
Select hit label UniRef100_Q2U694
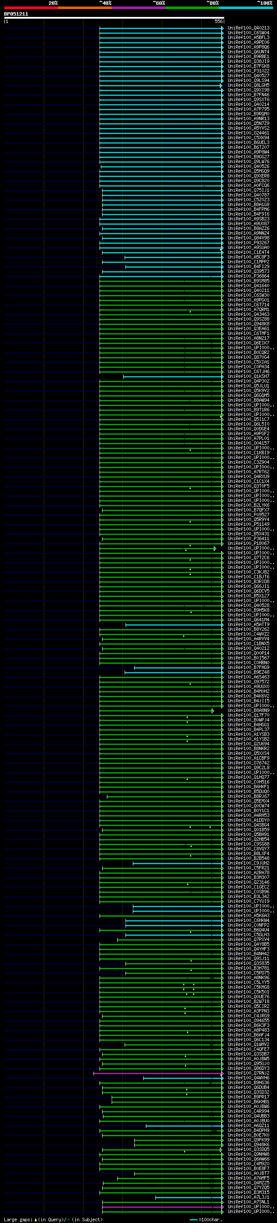click(x=248, y=744)
